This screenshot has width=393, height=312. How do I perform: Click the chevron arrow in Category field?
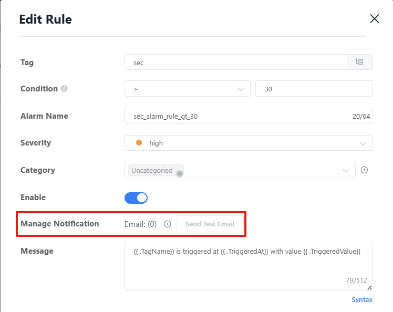[x=346, y=170]
